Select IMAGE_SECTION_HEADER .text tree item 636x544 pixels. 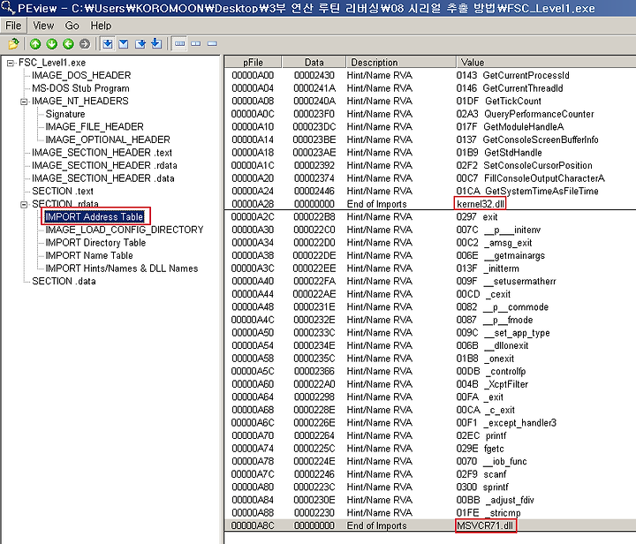tap(102, 153)
